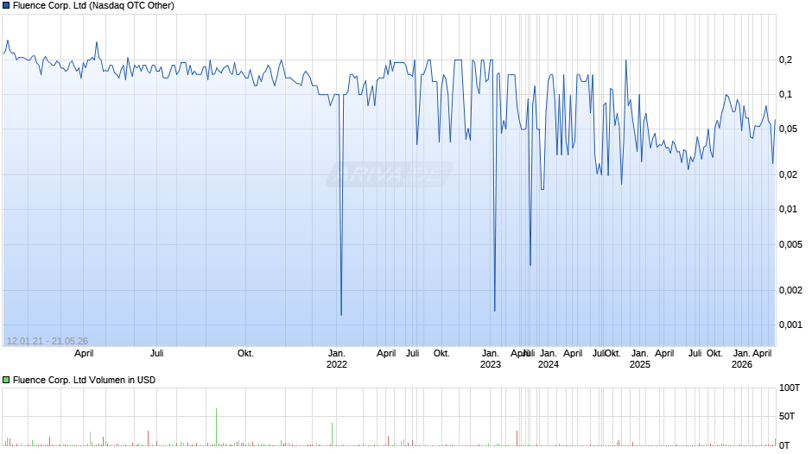Click the 0,1 price axis label
812x454 pixels.
click(x=785, y=94)
